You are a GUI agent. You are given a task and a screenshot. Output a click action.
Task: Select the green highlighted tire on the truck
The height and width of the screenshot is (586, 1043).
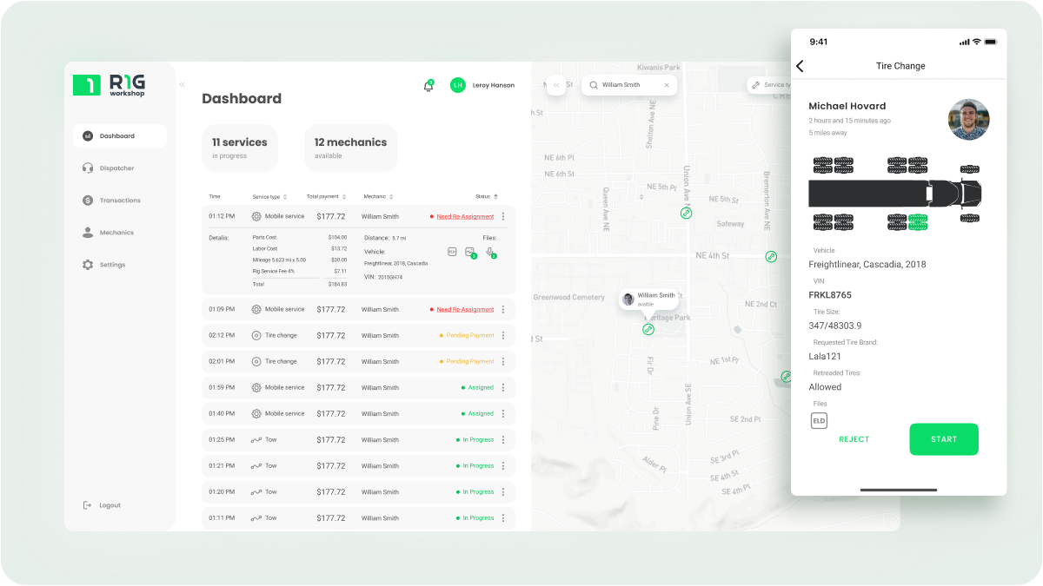[x=918, y=222]
